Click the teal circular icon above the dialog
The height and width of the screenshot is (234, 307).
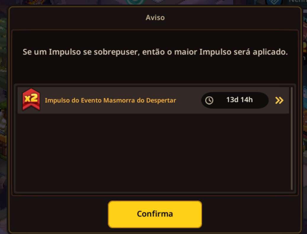pos(136,2)
